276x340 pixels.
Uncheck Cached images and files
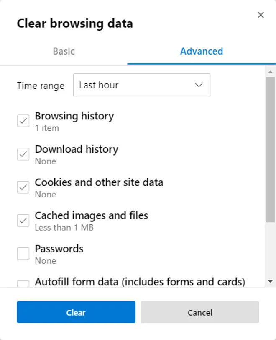point(23,221)
